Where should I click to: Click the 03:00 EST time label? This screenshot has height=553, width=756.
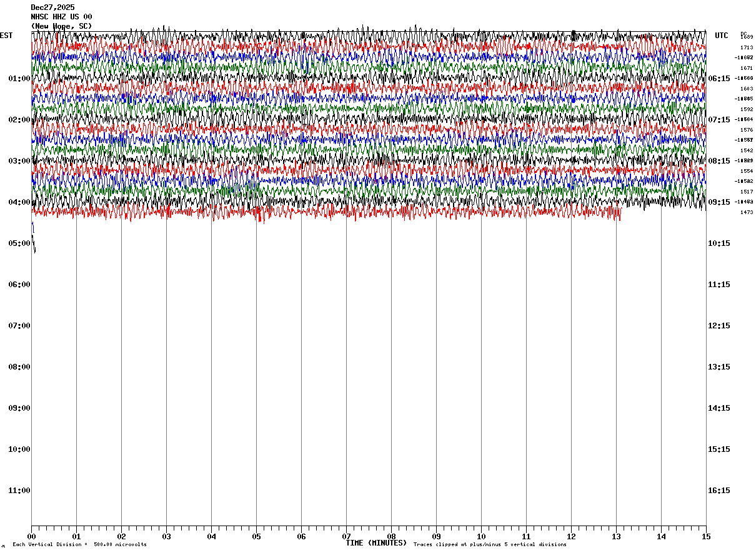tap(19, 161)
